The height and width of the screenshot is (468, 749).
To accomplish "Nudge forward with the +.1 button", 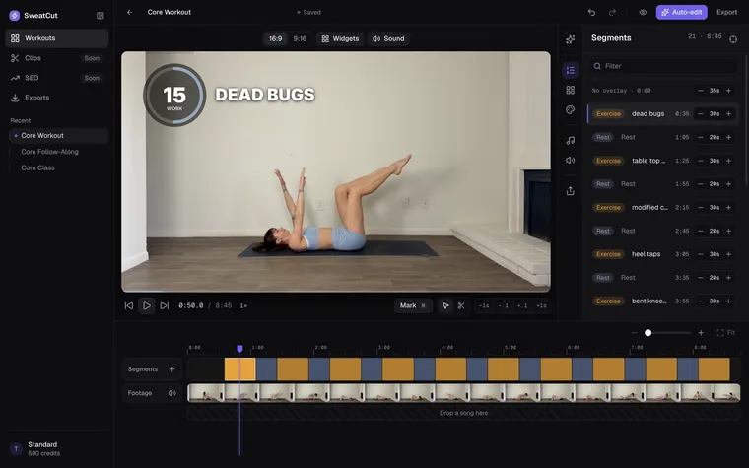I will coord(522,306).
